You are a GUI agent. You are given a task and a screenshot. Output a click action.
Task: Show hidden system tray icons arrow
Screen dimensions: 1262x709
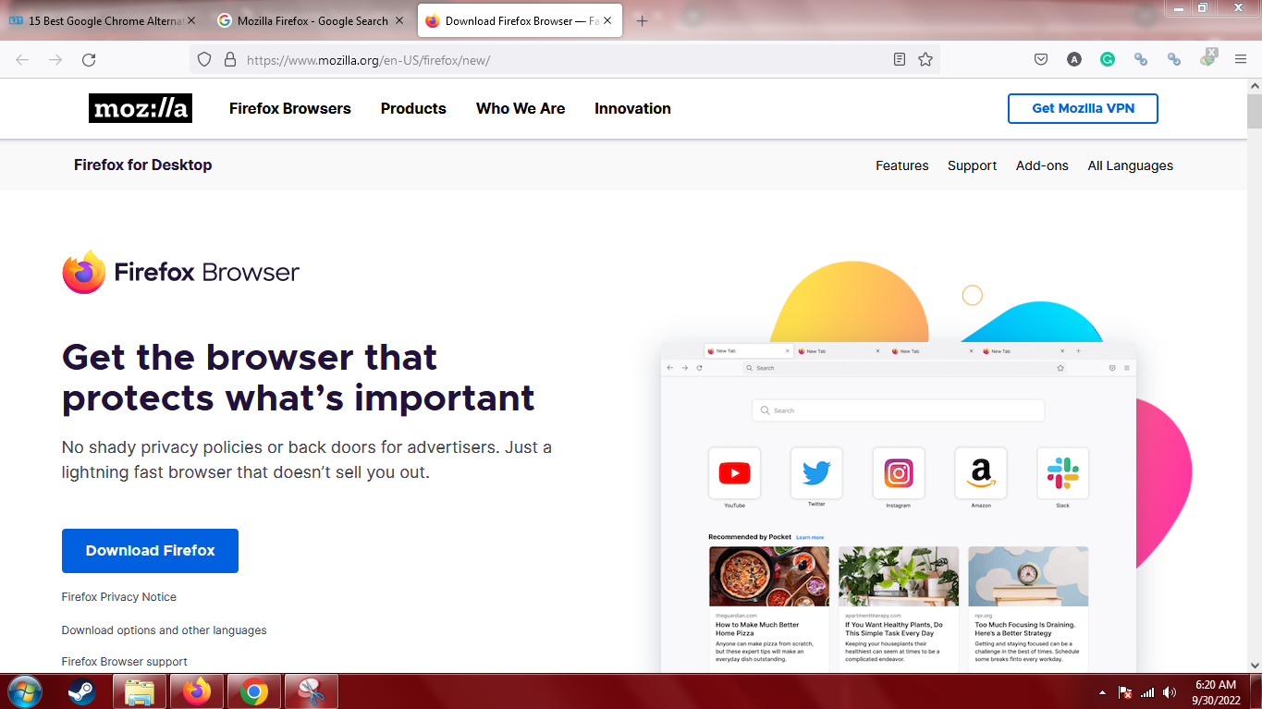[x=1101, y=692]
